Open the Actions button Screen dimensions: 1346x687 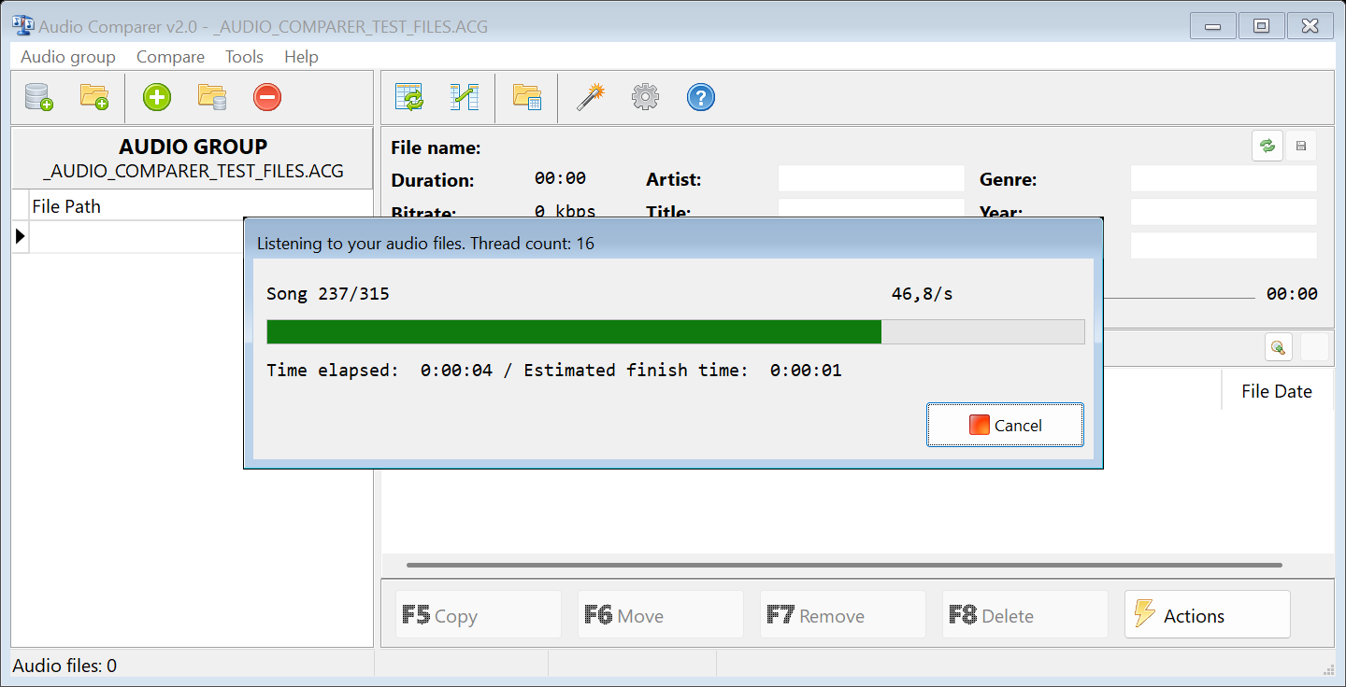1207,615
